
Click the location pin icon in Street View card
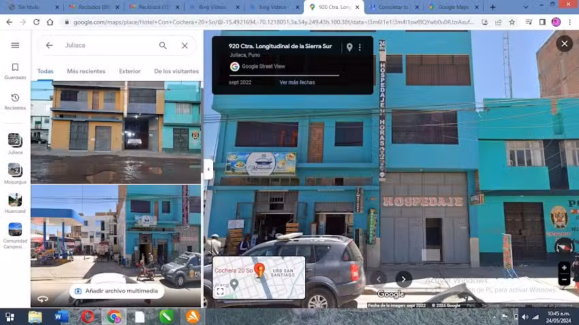(x=349, y=48)
